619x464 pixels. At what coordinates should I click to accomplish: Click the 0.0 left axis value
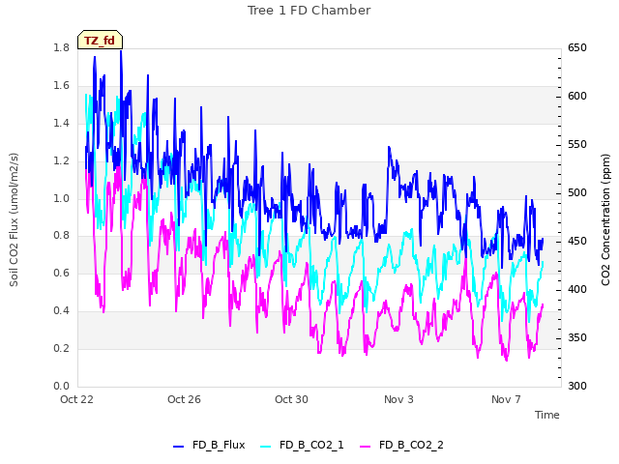click(x=61, y=386)
